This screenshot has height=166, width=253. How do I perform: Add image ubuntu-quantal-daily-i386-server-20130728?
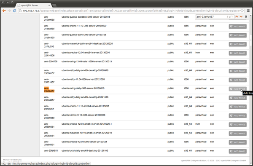click(x=237, y=35)
